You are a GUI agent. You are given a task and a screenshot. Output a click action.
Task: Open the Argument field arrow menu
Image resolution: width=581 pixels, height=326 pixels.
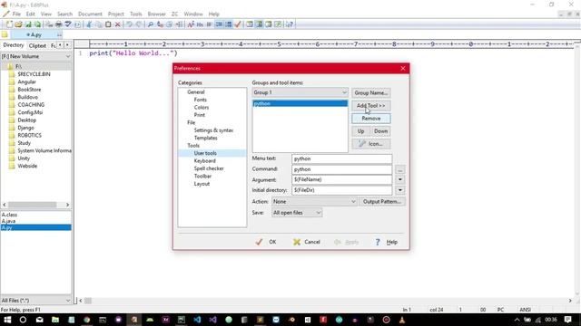[400, 179]
